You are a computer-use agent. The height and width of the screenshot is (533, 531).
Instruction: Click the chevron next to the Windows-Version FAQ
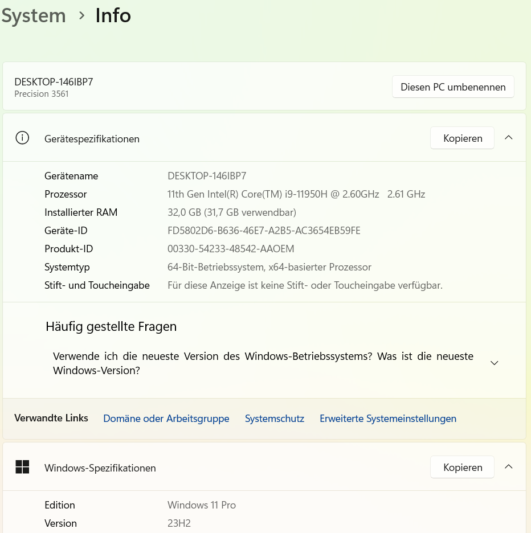[495, 363]
